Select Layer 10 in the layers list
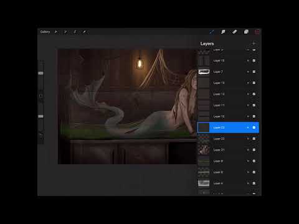 click(x=228, y=116)
